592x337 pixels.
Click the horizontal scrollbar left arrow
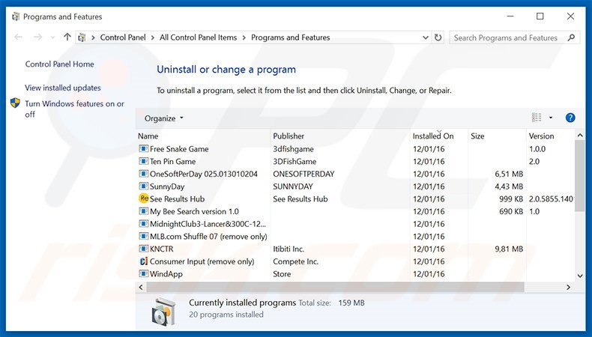(x=141, y=287)
